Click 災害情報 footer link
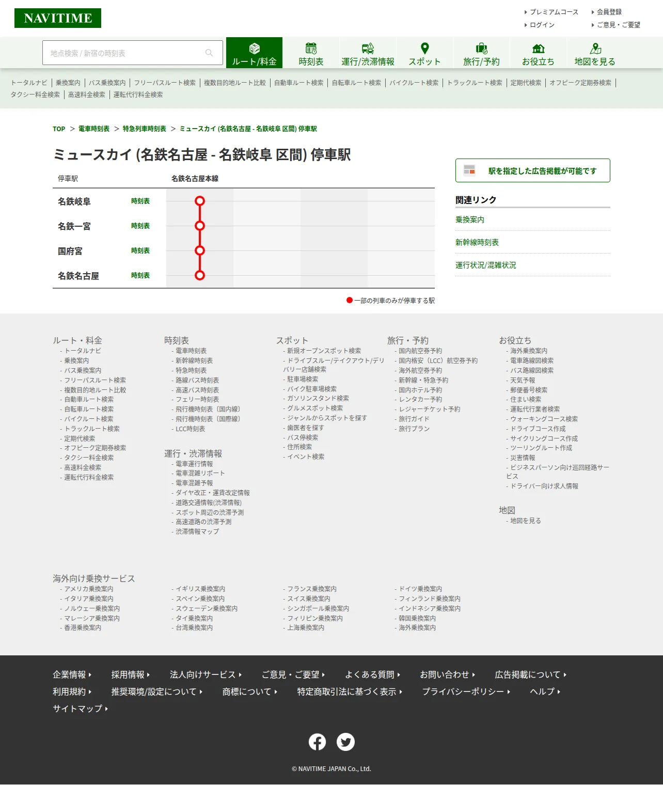663x785 pixels. [x=523, y=458]
